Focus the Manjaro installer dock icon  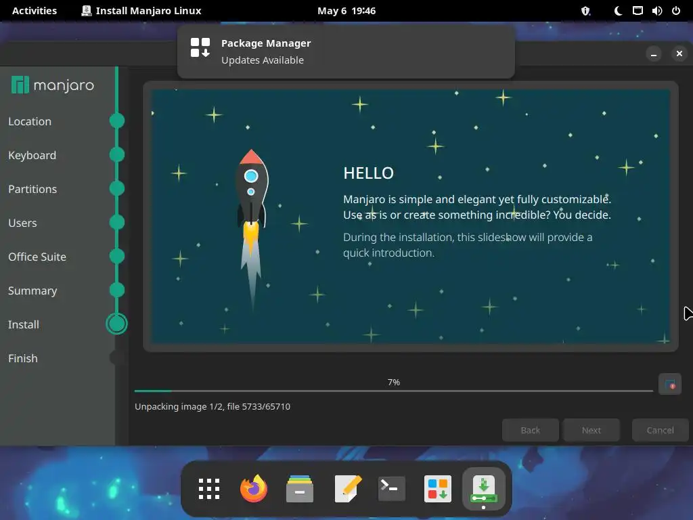[483, 489]
